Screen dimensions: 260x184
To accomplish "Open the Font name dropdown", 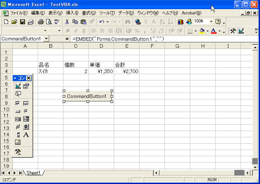I will click(45, 31).
